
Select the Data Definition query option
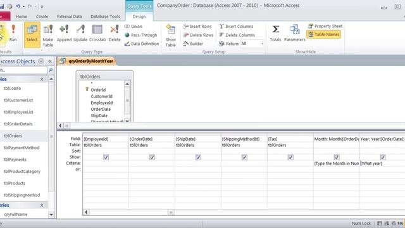[x=142, y=44]
